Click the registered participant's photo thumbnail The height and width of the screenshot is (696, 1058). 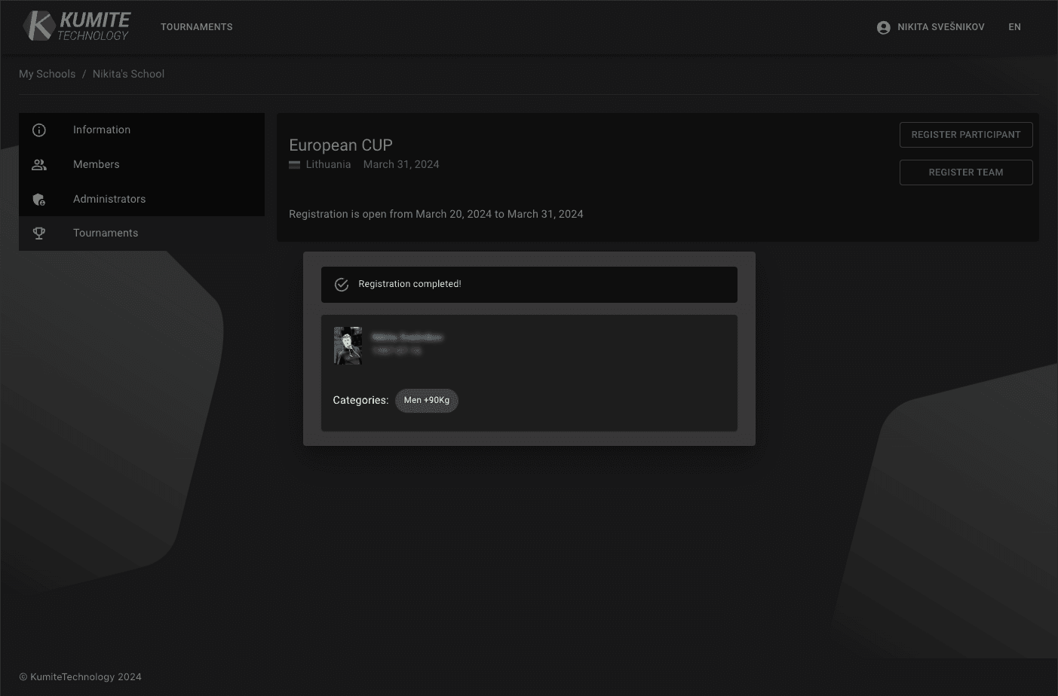point(348,346)
